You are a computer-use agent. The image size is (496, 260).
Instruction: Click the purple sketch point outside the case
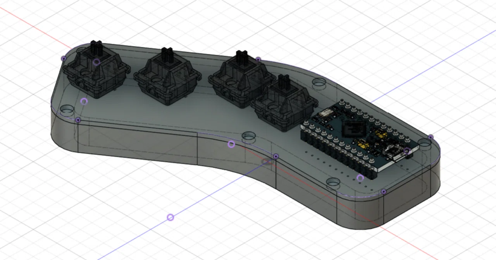(170, 217)
